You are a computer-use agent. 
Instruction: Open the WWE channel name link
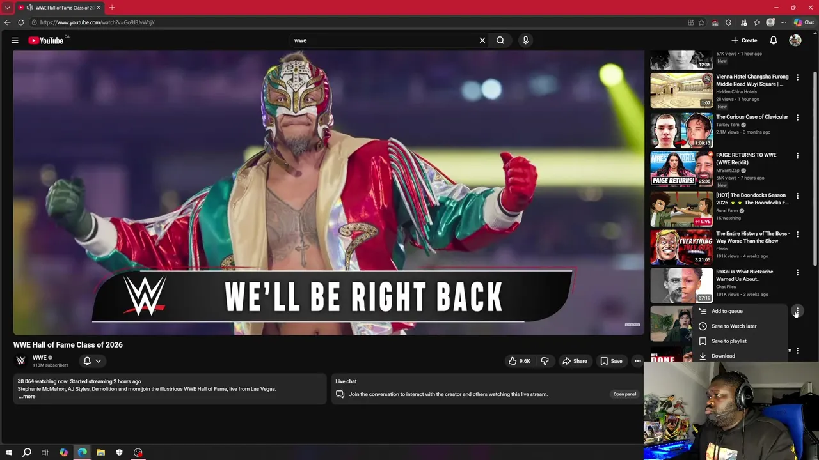pos(40,358)
